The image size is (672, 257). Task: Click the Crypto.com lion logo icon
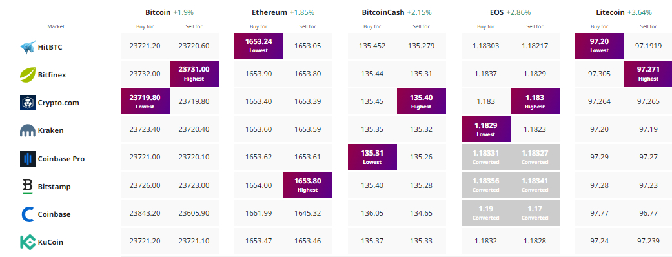tap(27, 103)
